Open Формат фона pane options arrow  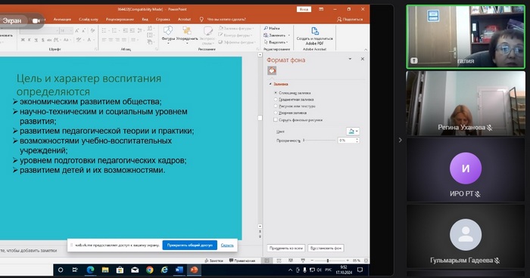coord(350,59)
